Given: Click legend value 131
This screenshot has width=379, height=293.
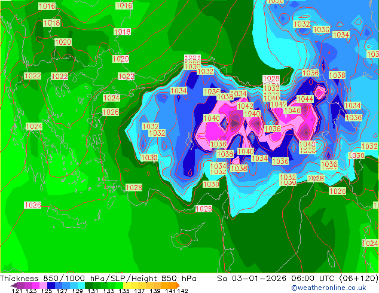Looking at the screenshot, I should coord(93,291).
